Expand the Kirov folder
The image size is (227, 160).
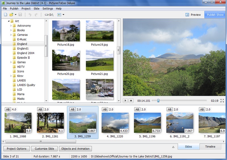[11, 76]
